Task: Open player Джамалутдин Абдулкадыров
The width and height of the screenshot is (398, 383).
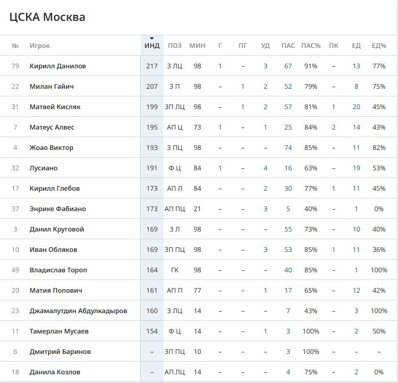Action: 78,311
